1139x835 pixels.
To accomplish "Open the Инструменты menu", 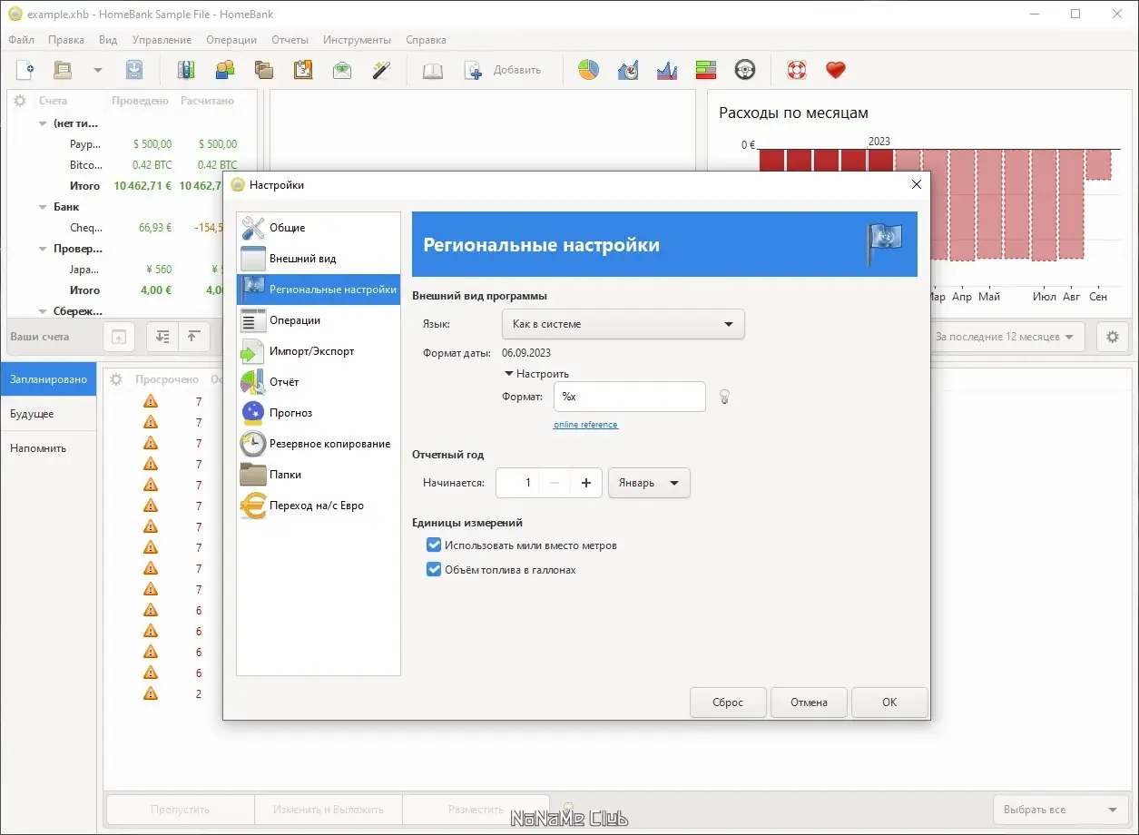I will 357,40.
